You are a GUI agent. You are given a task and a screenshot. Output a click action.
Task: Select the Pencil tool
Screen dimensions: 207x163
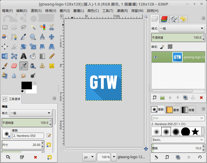coord(52,56)
